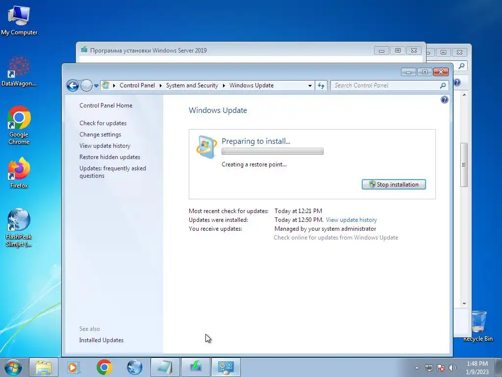Open Updates frequently asked questions
The image size is (502, 377).
tap(113, 172)
